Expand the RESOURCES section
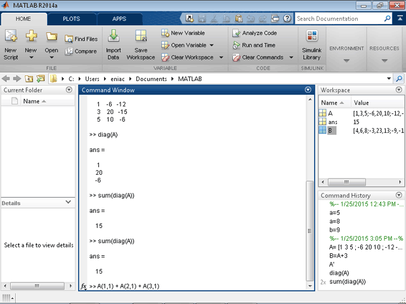406x304 pixels. (384, 61)
